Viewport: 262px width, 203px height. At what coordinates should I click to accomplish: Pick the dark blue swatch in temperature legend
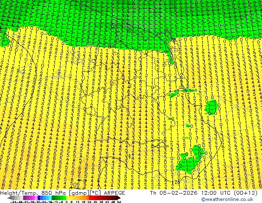(39, 198)
